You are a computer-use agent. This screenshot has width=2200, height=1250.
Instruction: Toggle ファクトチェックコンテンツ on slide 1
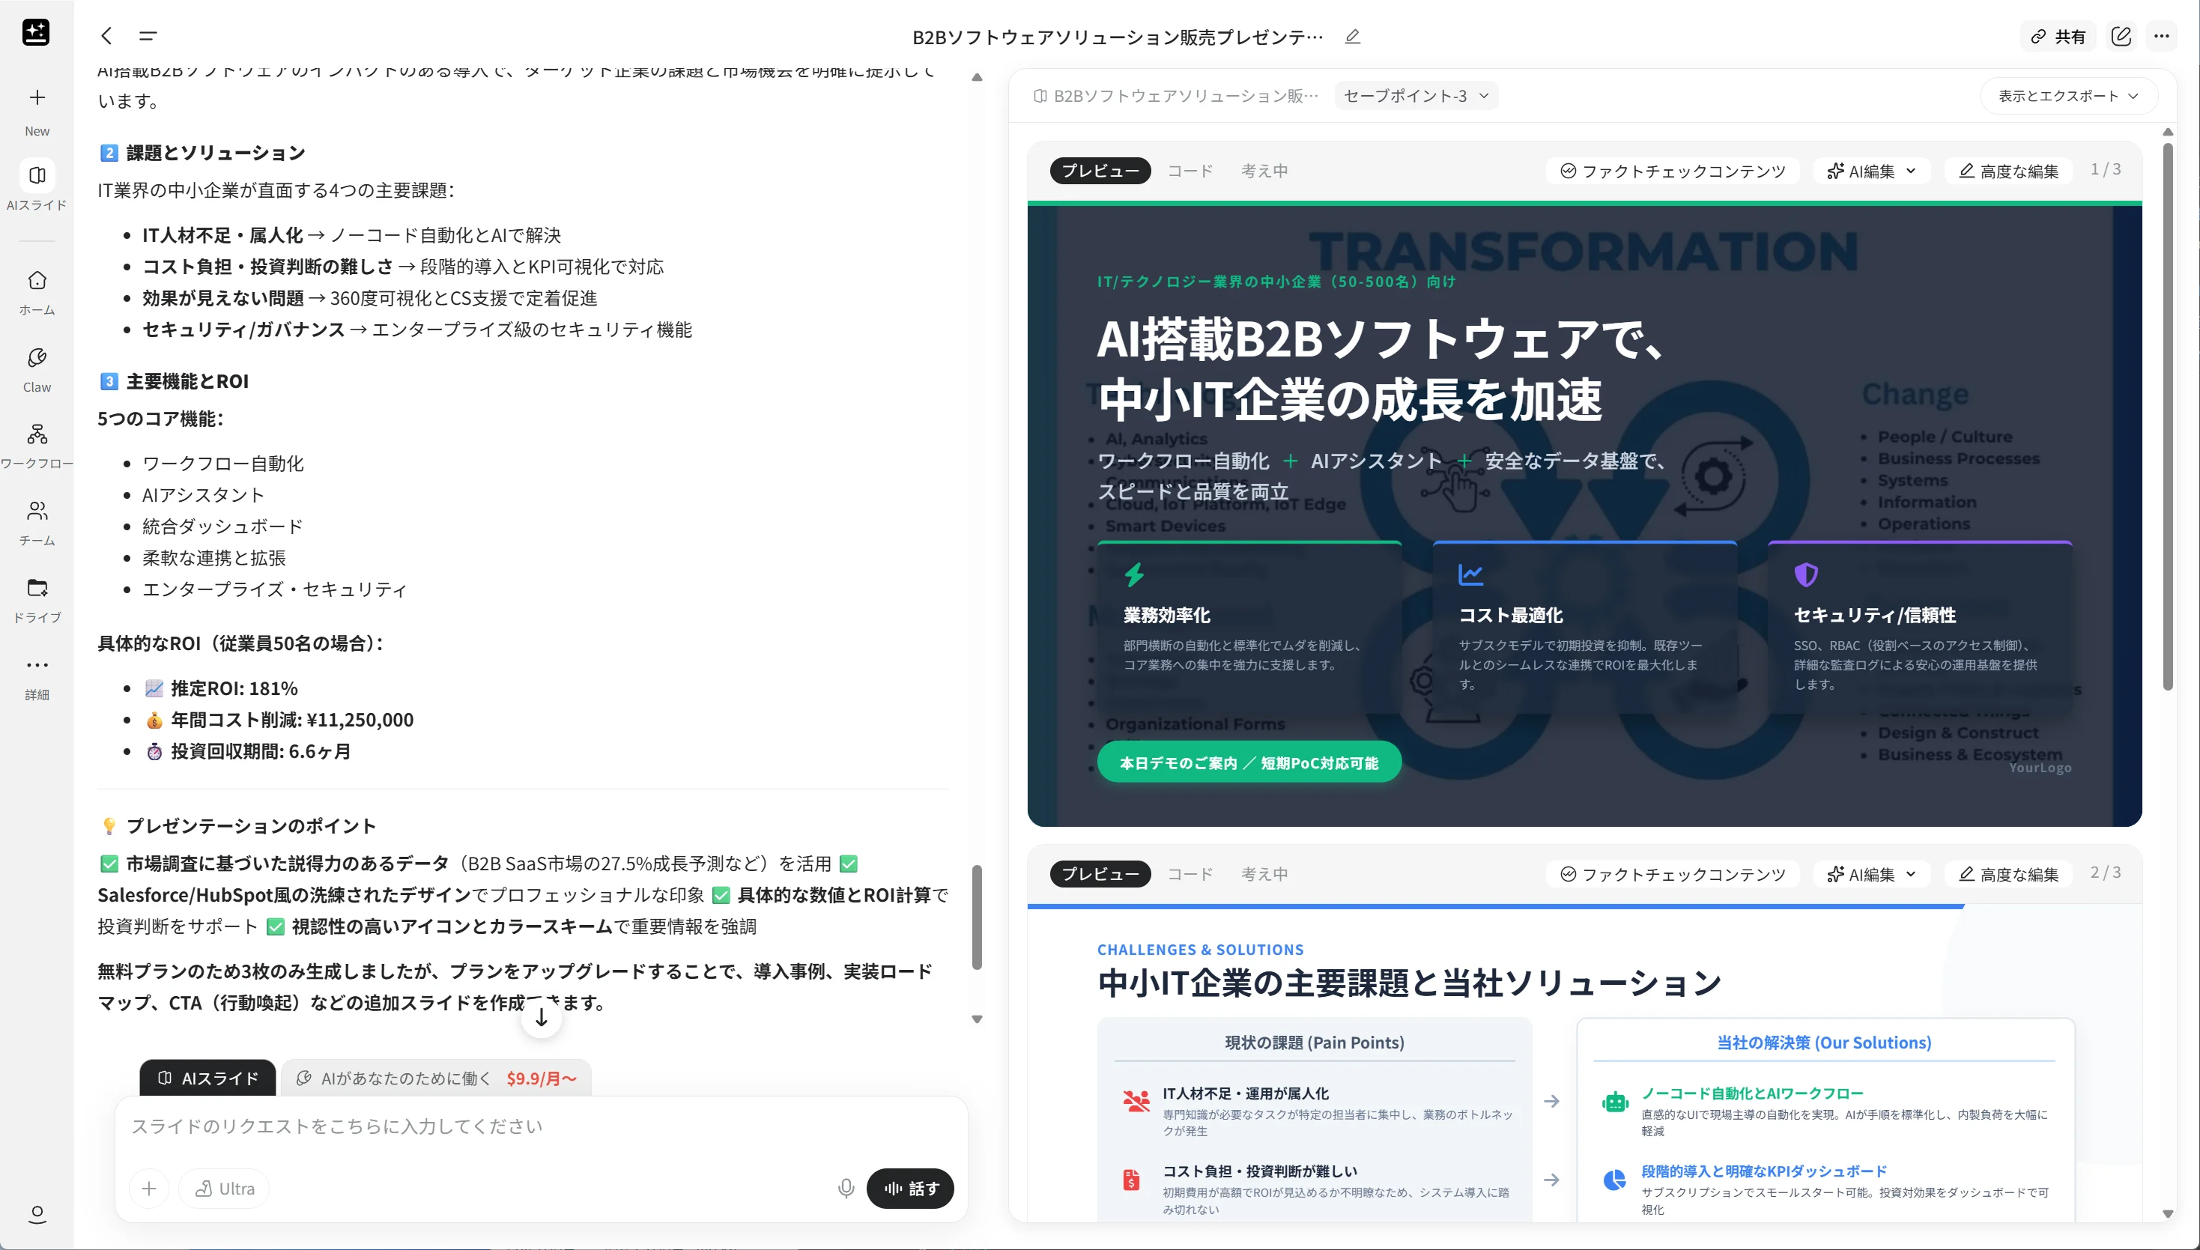coord(1670,170)
